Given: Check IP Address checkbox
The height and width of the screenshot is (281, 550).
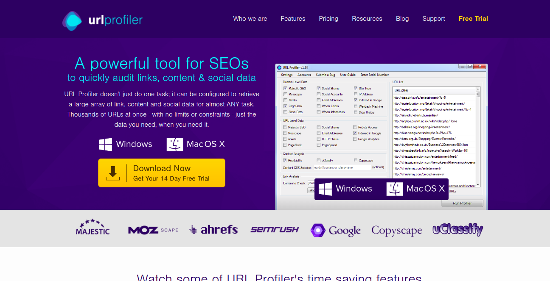Looking at the screenshot, I should tap(356, 95).
